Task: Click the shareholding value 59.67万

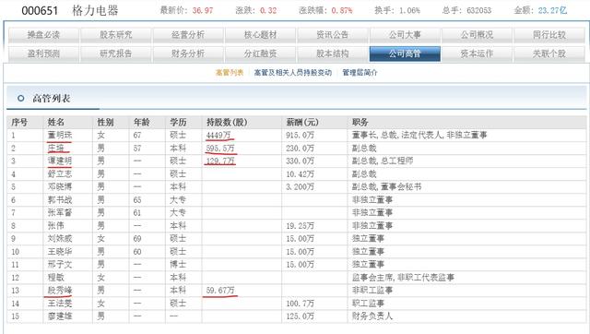Action: 220,291
